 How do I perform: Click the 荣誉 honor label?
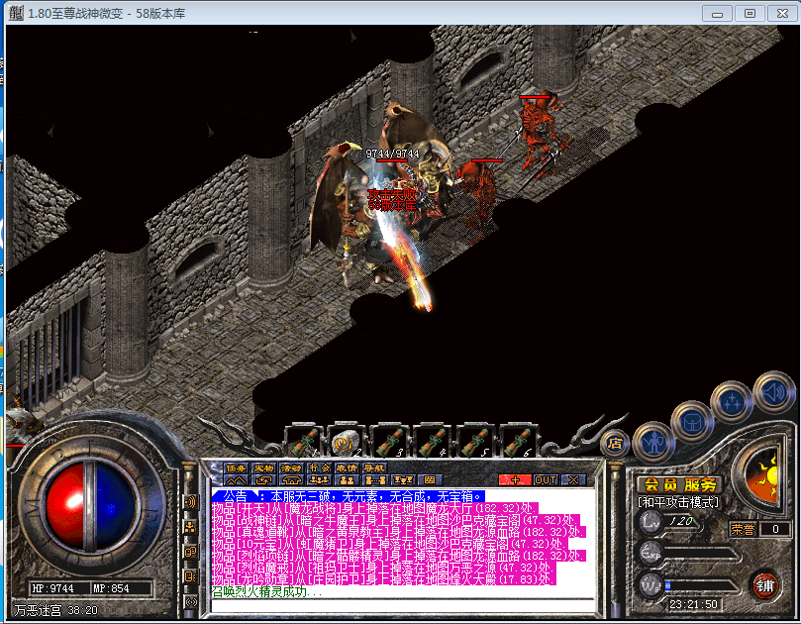click(x=743, y=529)
